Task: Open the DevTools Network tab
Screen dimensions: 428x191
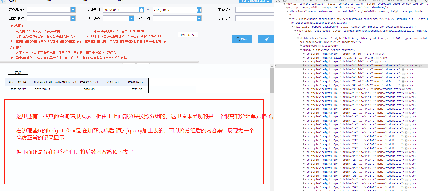Action: point(343,1)
